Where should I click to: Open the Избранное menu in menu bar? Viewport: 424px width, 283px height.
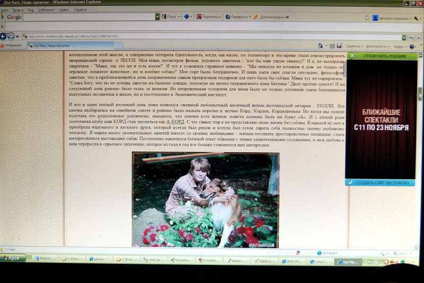(x=46, y=10)
